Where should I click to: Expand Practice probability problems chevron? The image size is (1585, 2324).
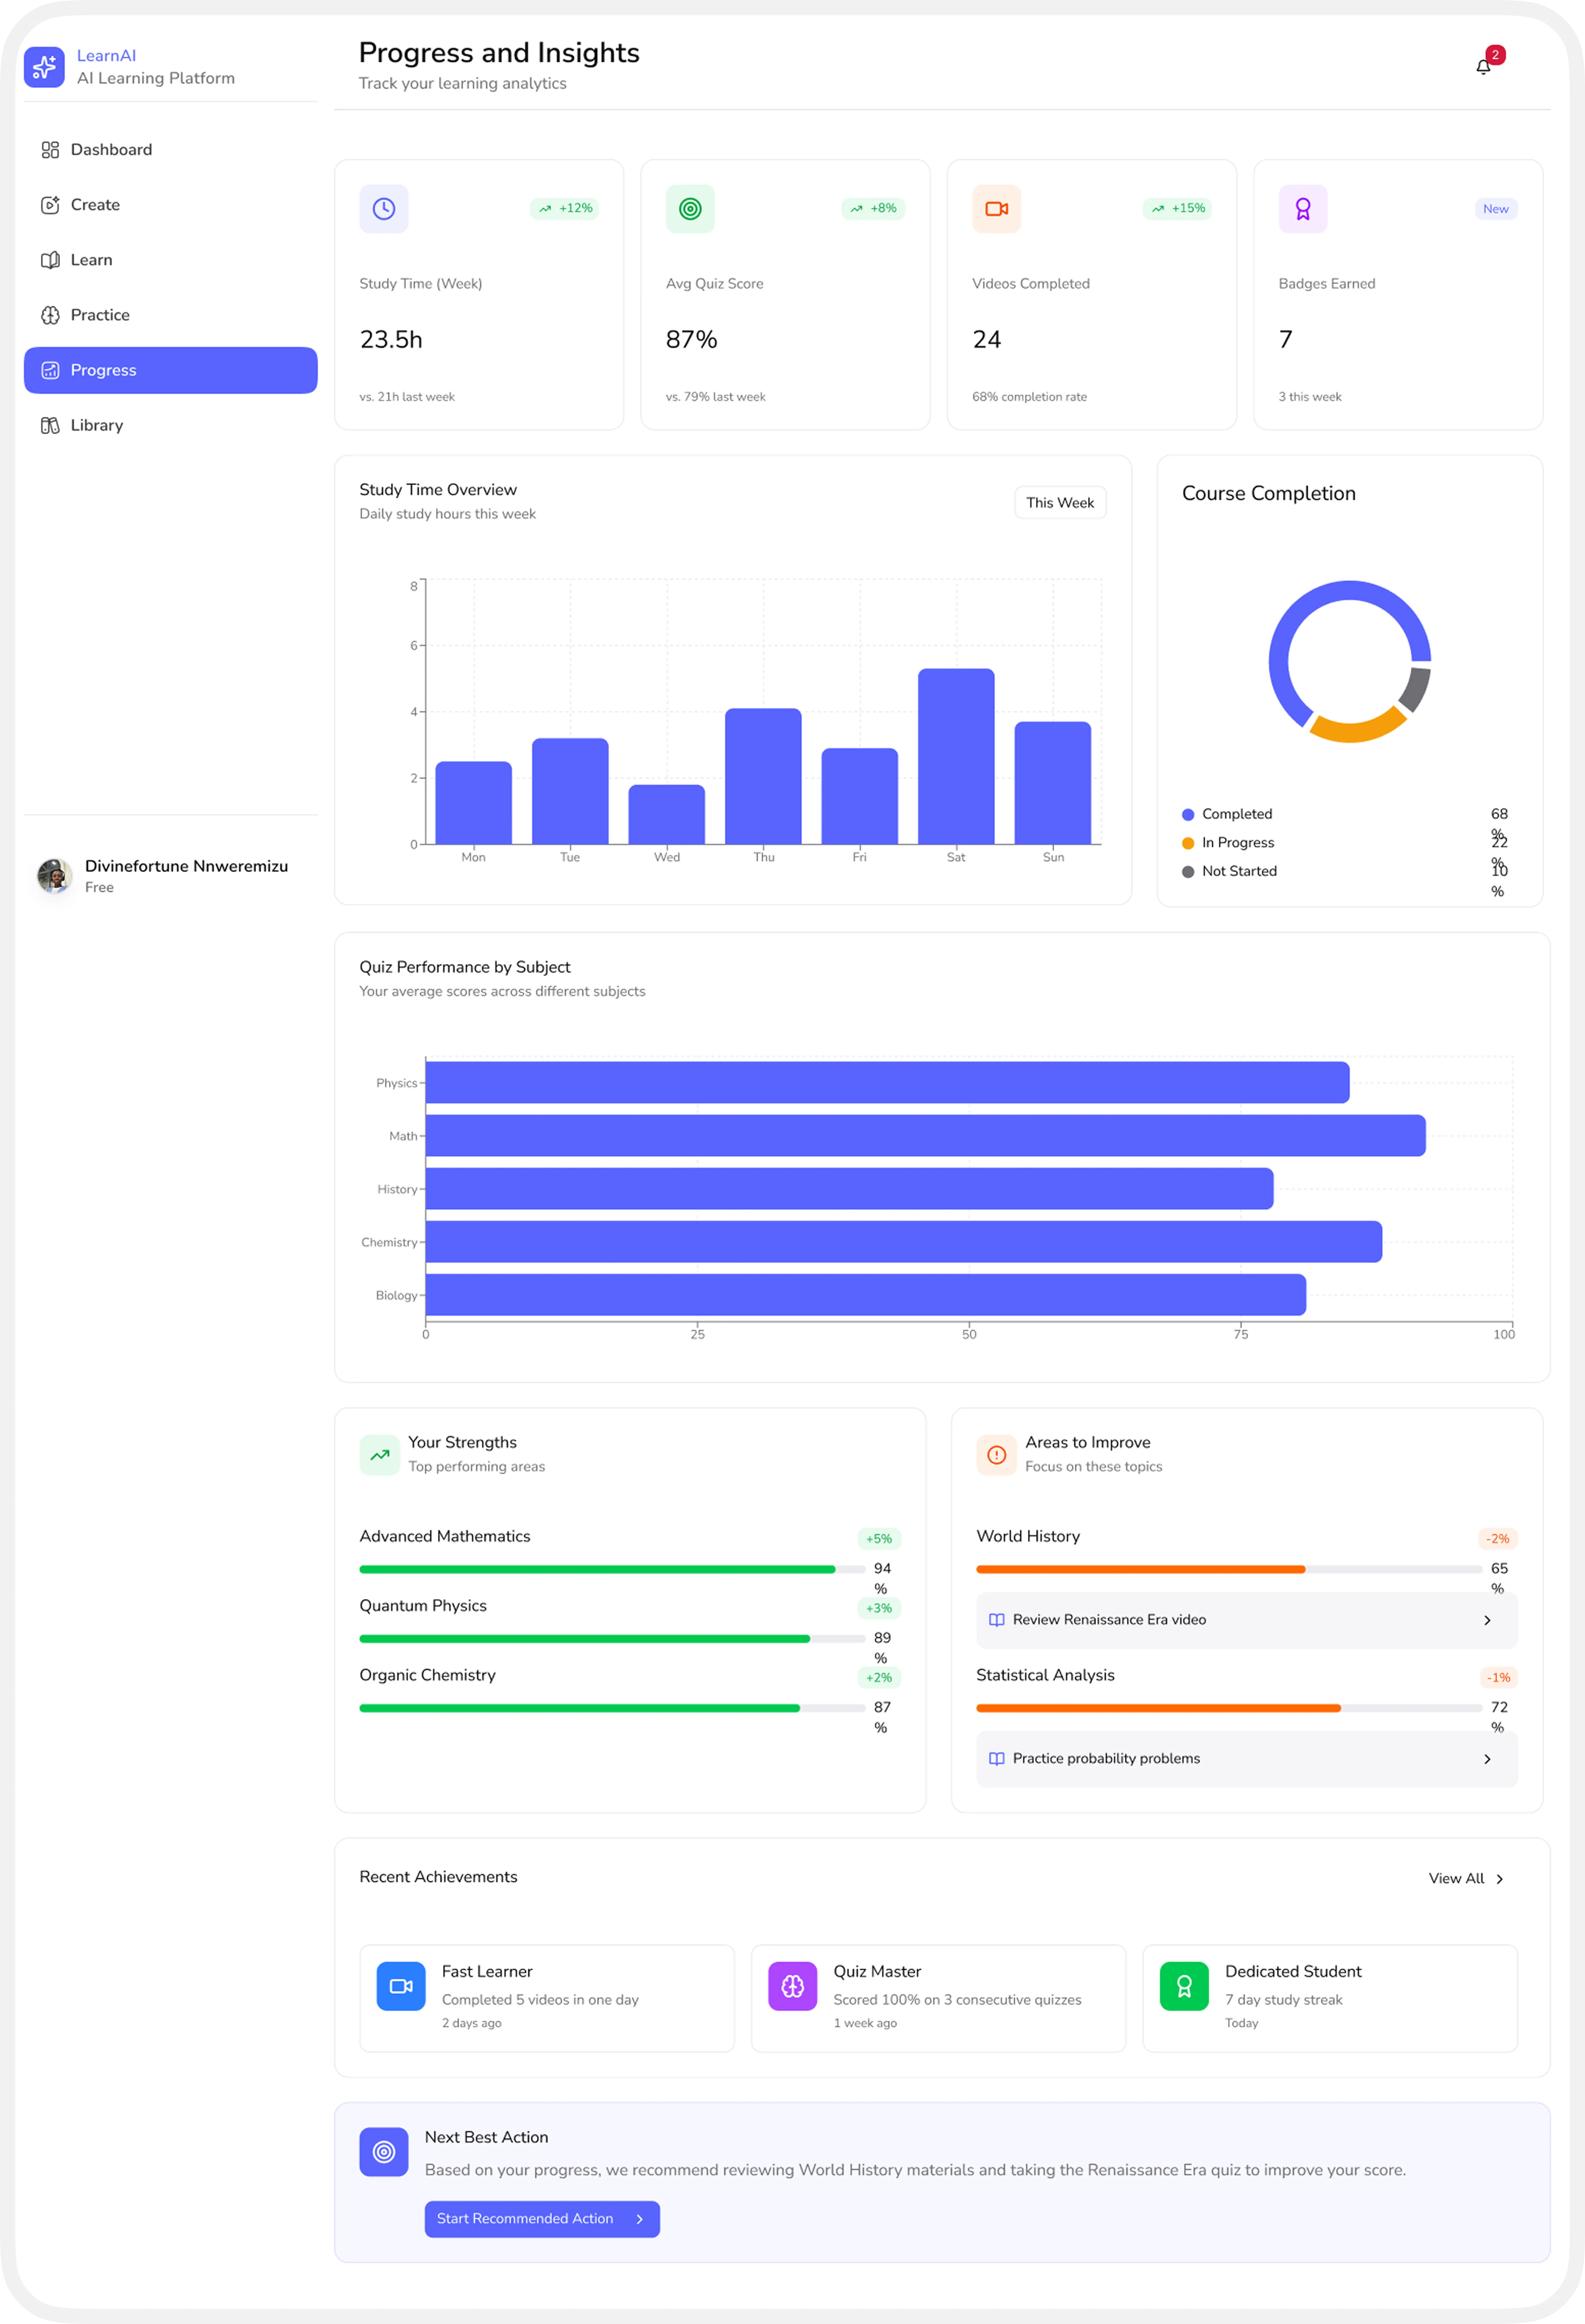[x=1487, y=1759]
